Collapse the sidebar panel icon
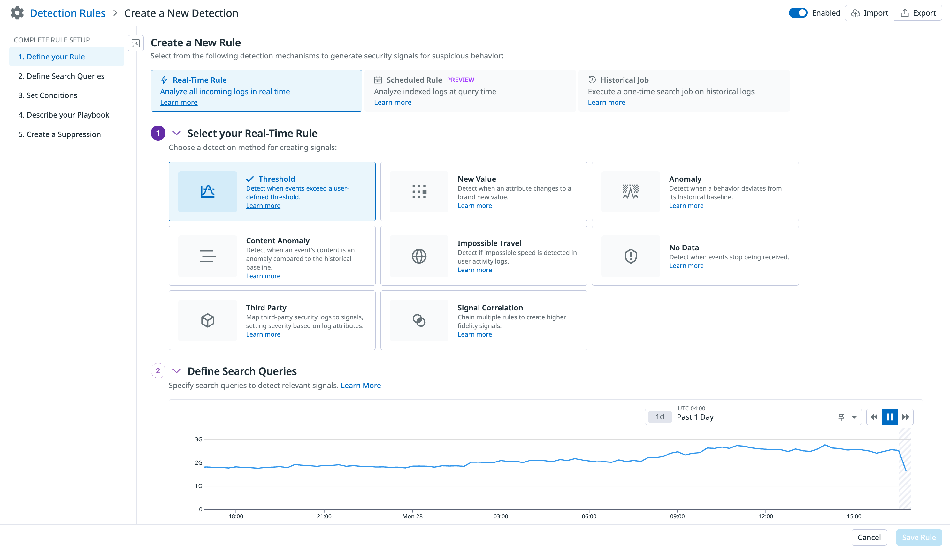Viewport: 950px width, 550px height. point(135,43)
